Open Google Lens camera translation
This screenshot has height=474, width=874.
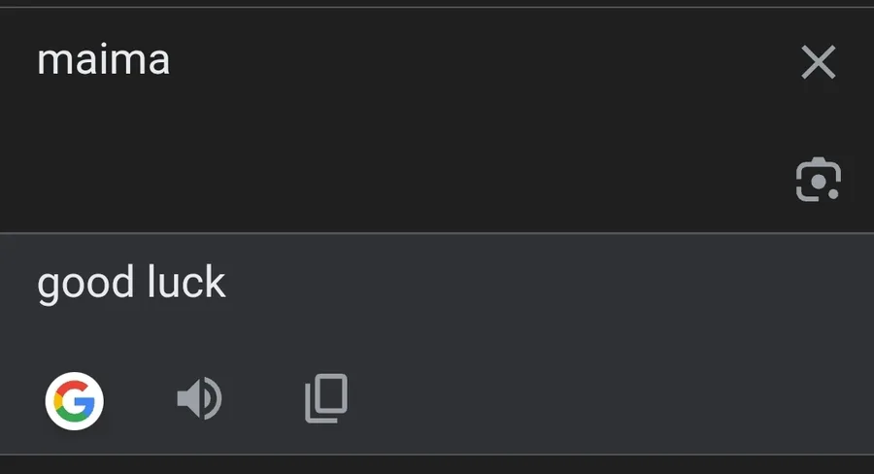tap(819, 180)
